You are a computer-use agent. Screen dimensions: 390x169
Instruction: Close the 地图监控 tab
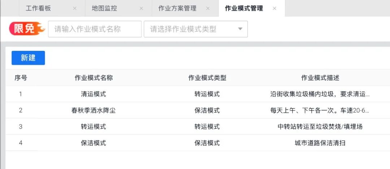pyautogui.click(x=141, y=9)
